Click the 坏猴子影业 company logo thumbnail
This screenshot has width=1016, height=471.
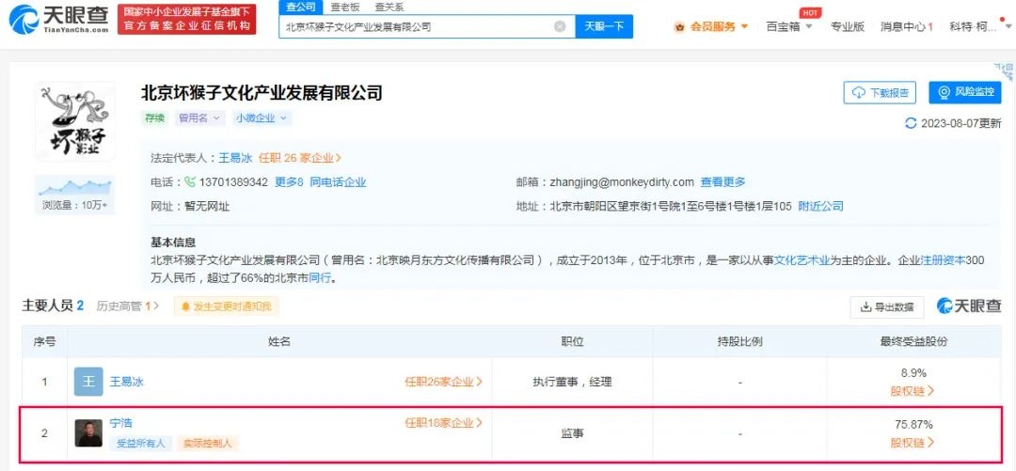(x=74, y=121)
